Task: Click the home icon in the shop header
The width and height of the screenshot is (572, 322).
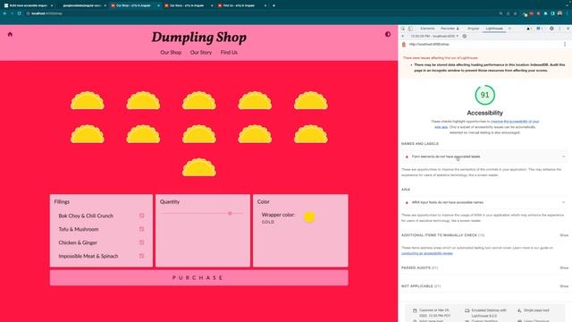Action: [10, 34]
